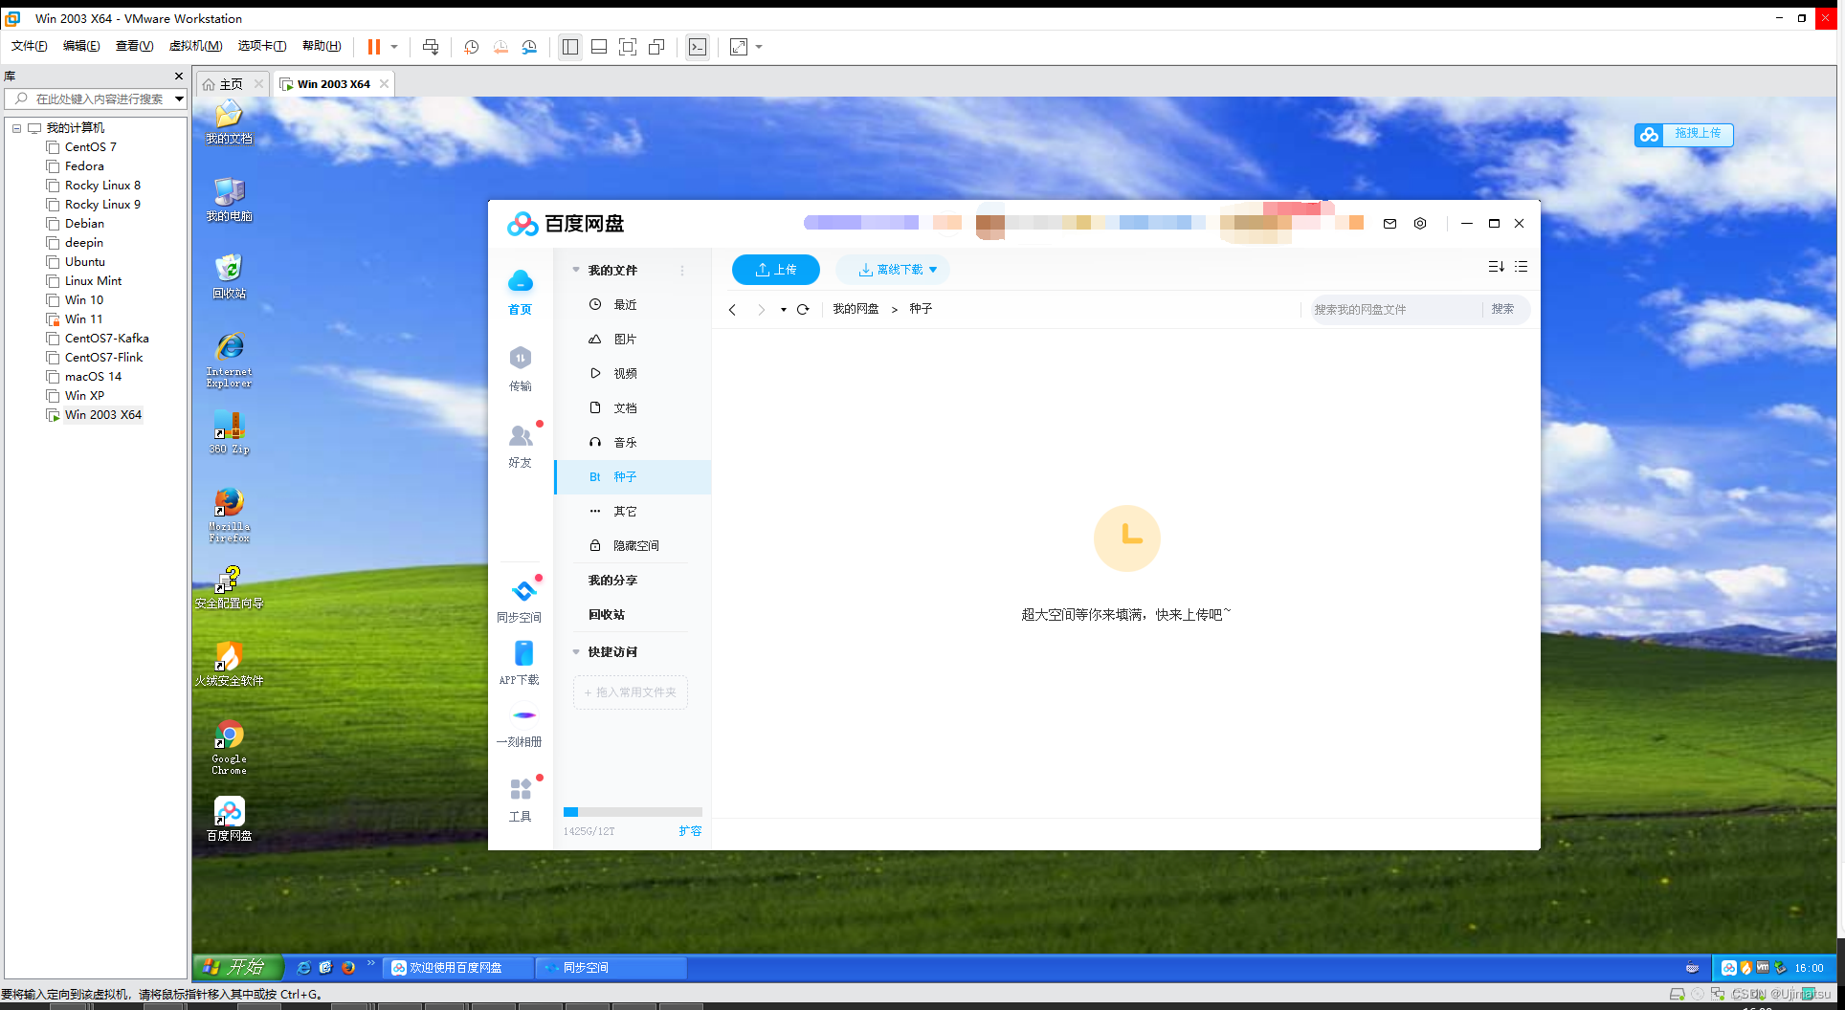Click 搜索我的网盘文件 search field
This screenshot has width=1845, height=1010.
point(1395,309)
